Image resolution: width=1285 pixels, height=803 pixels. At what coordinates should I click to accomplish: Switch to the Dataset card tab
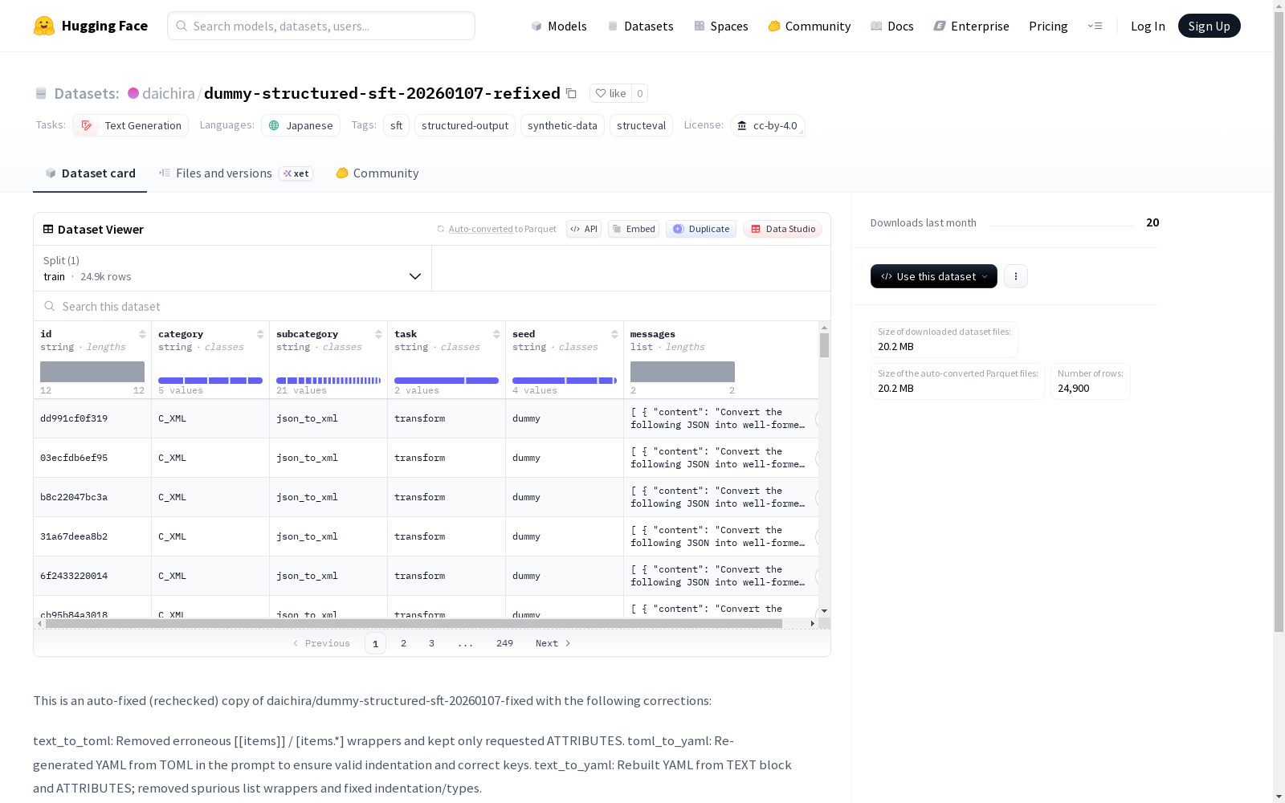(x=90, y=173)
